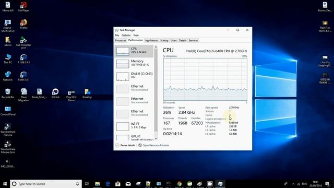The width and height of the screenshot is (334, 188).
Task: Click the '2.84 GHz' speed value
Action: pos(187,112)
